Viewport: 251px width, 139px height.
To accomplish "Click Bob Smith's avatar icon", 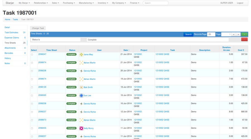I will tap(81, 87).
